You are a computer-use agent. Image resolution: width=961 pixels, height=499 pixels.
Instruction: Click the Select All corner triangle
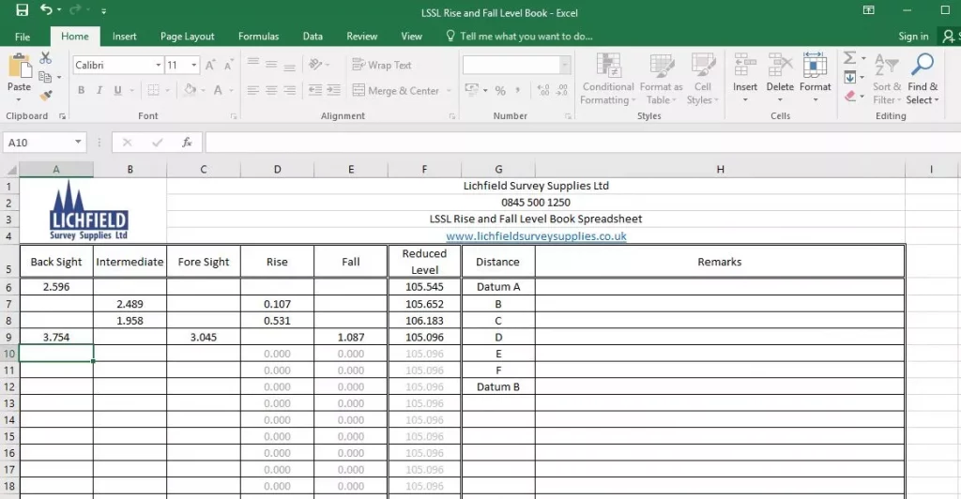pos(11,170)
